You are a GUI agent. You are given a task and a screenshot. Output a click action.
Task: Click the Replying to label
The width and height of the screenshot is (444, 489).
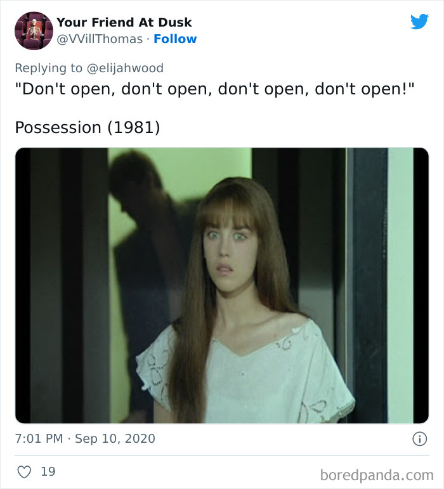pos(49,68)
